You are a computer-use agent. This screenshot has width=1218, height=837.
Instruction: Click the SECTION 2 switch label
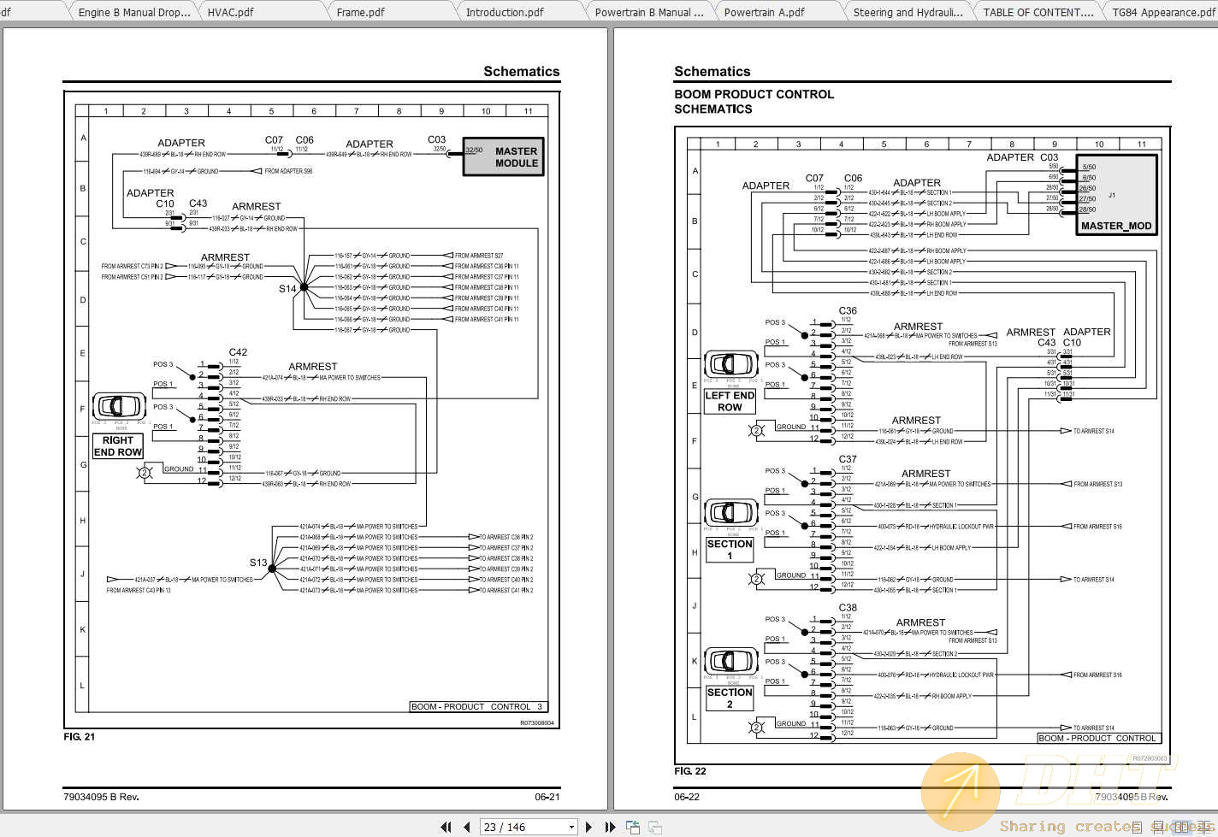[730, 698]
